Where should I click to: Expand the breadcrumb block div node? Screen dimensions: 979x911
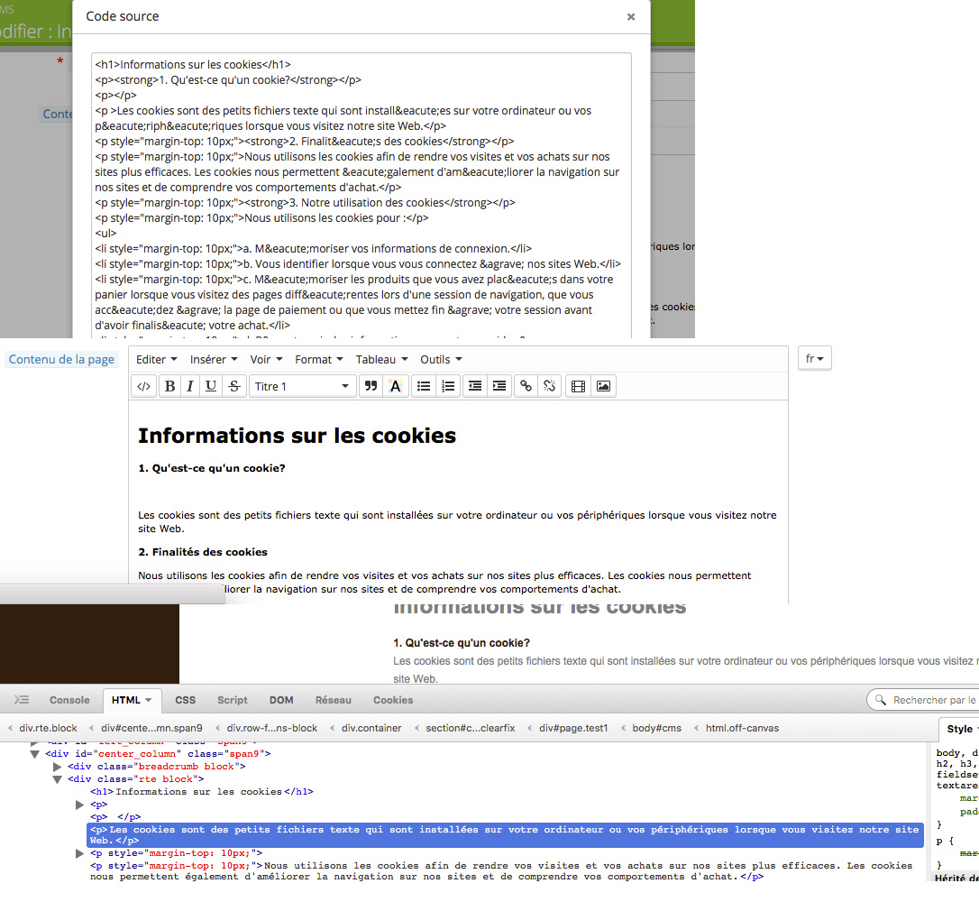coord(58,767)
